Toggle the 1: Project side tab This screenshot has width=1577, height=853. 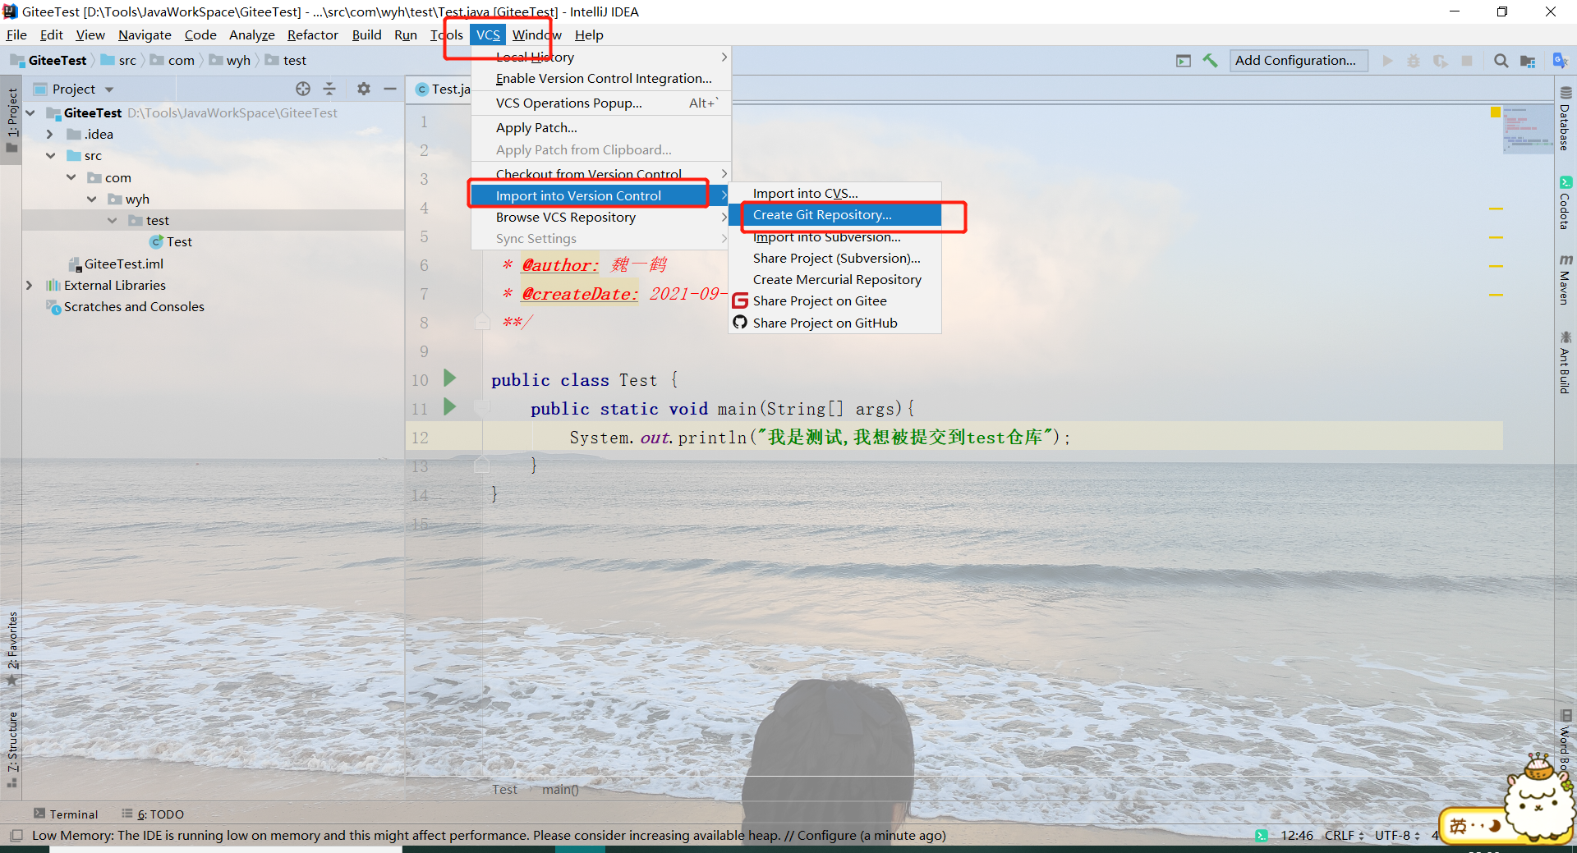(x=11, y=120)
